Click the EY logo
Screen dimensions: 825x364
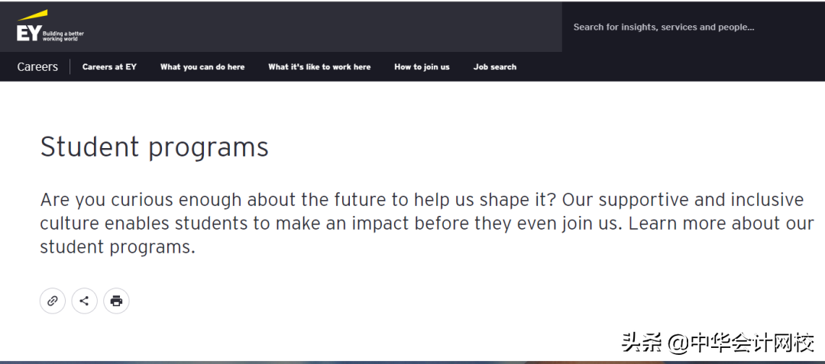point(29,33)
